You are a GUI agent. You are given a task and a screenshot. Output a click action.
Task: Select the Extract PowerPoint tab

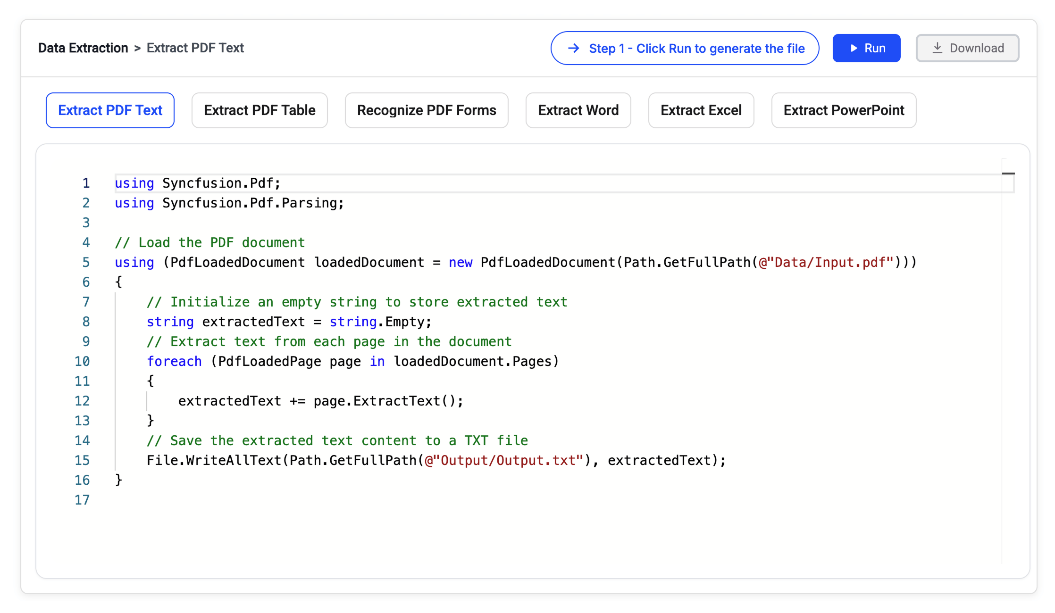[844, 110]
